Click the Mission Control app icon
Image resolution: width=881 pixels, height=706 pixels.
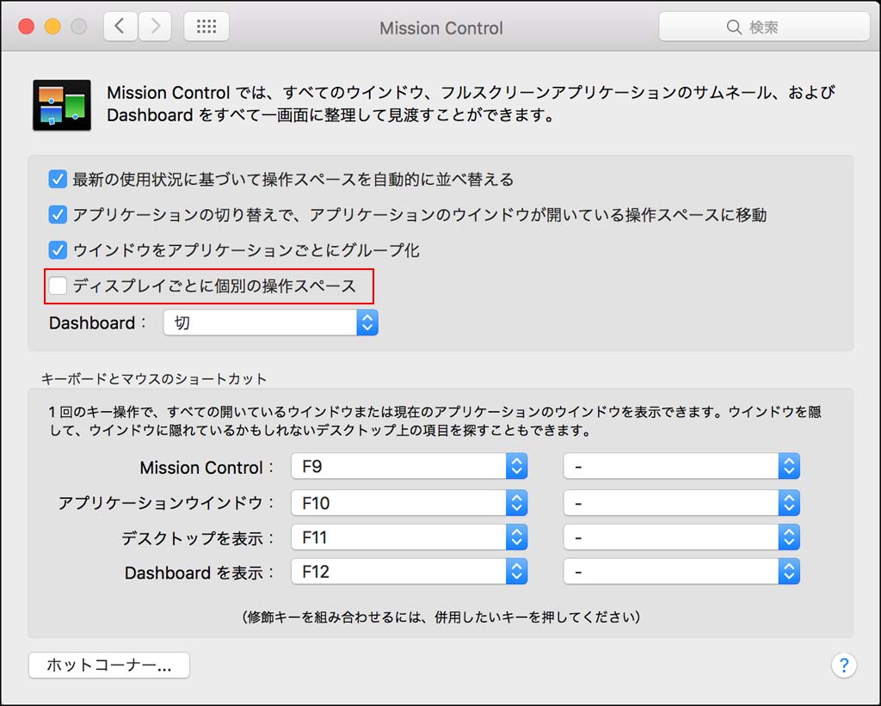[62, 105]
